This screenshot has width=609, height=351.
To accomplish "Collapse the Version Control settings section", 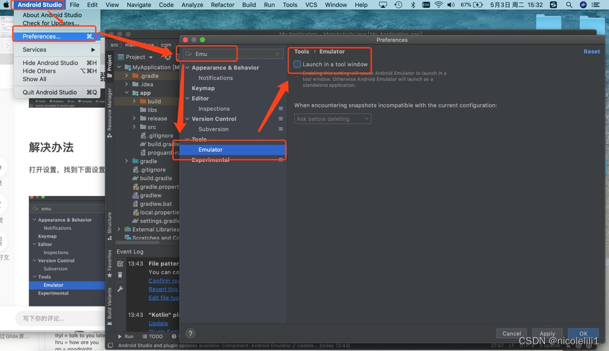I will coord(188,119).
